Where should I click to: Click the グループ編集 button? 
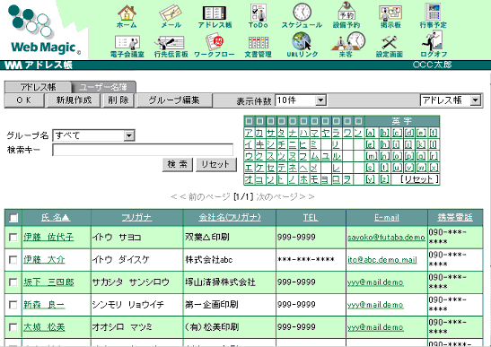click(x=174, y=100)
